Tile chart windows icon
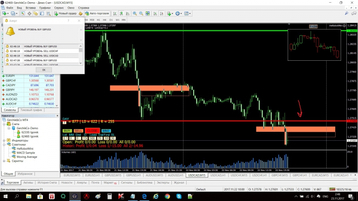 (x=148, y=13)
